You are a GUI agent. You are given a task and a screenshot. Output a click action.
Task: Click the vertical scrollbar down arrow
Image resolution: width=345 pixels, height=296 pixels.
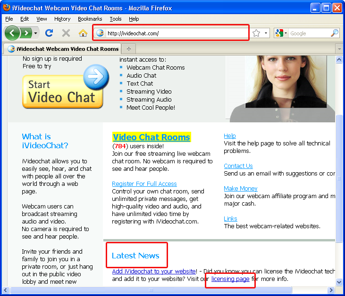coord(339,282)
